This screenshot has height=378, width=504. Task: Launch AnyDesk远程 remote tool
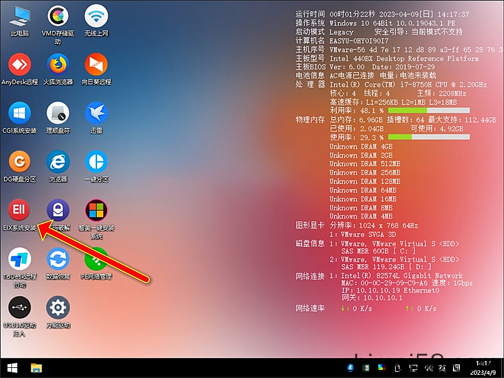click(x=20, y=69)
